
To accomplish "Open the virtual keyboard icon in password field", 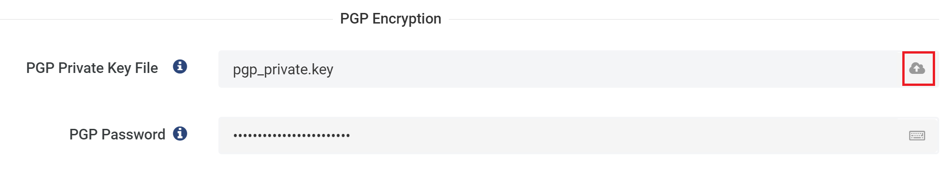I will 917,135.
